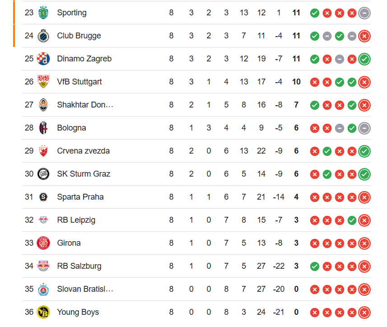
Task: Open the Bologna crest icon
Action: tap(43, 128)
